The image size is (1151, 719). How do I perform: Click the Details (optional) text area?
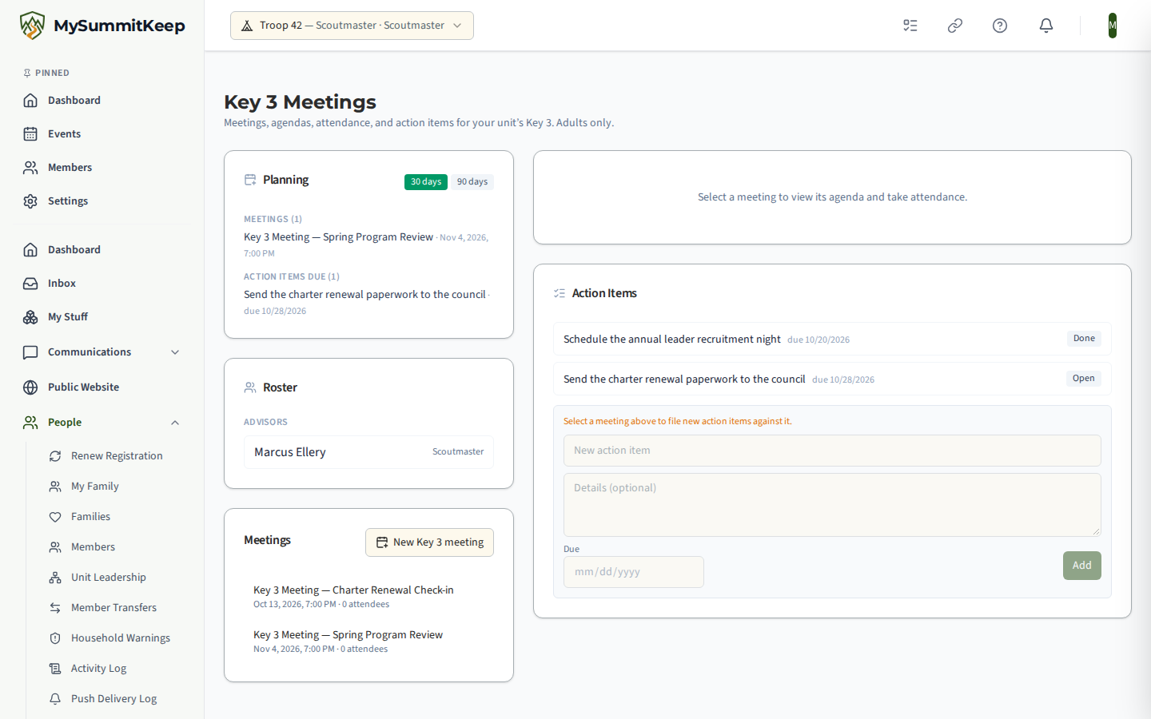832,505
